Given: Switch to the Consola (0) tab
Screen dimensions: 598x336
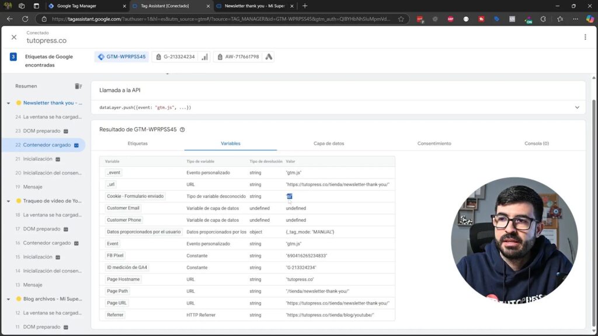Looking at the screenshot, I should point(537,143).
